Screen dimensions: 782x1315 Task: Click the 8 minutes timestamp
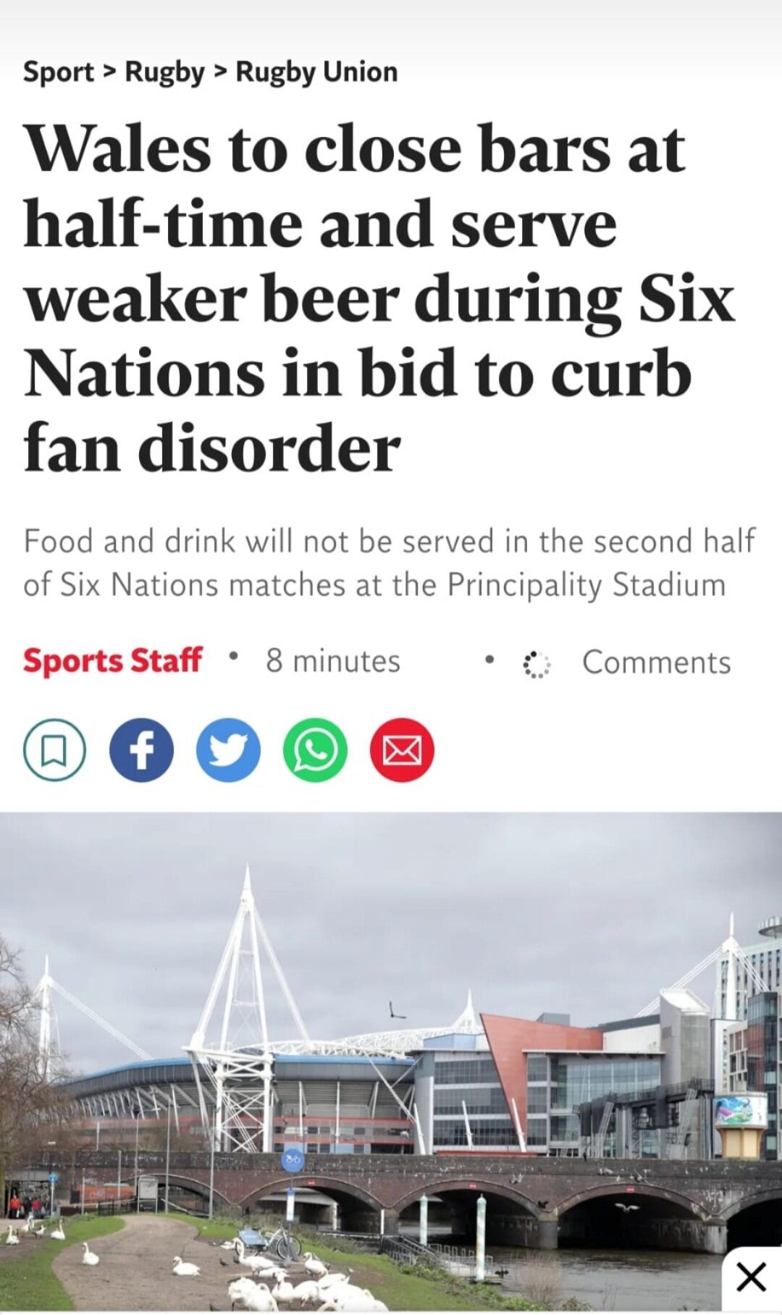pyautogui.click(x=333, y=661)
